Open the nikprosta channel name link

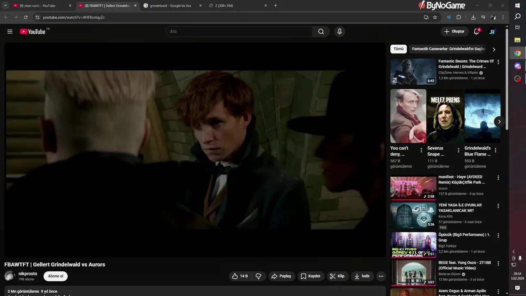click(28, 273)
